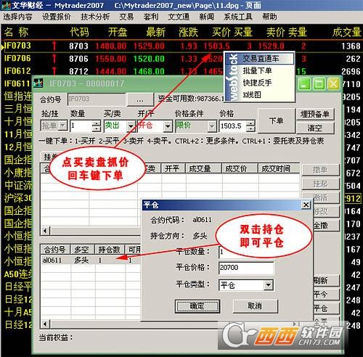Viewport: 363px width, 357px height.
Task: Click the order window title bar icon
Action: coord(38,83)
